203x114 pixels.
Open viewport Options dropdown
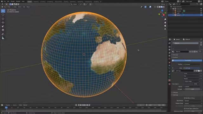[164, 4]
